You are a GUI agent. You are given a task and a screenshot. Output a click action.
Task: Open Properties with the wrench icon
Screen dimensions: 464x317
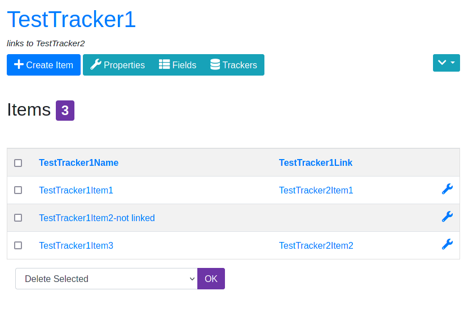point(117,65)
